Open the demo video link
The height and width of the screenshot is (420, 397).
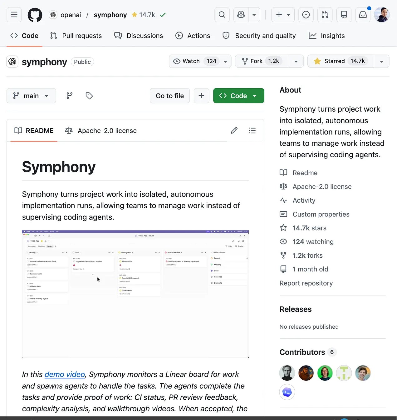65,374
